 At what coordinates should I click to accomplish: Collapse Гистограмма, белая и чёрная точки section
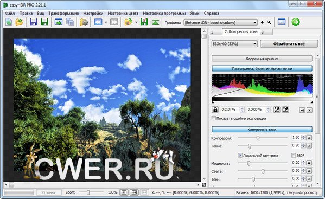[262, 68]
